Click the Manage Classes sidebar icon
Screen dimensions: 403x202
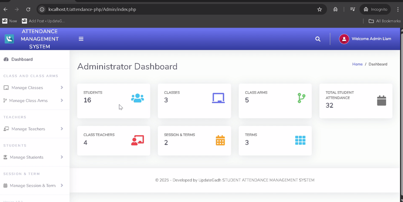(6, 88)
